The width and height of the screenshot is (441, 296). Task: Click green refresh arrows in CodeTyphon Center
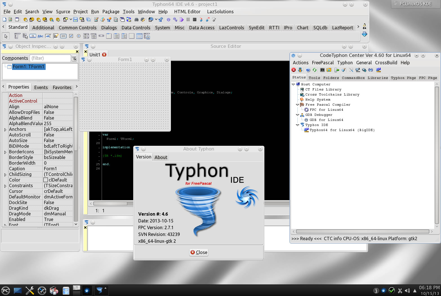coord(315,70)
